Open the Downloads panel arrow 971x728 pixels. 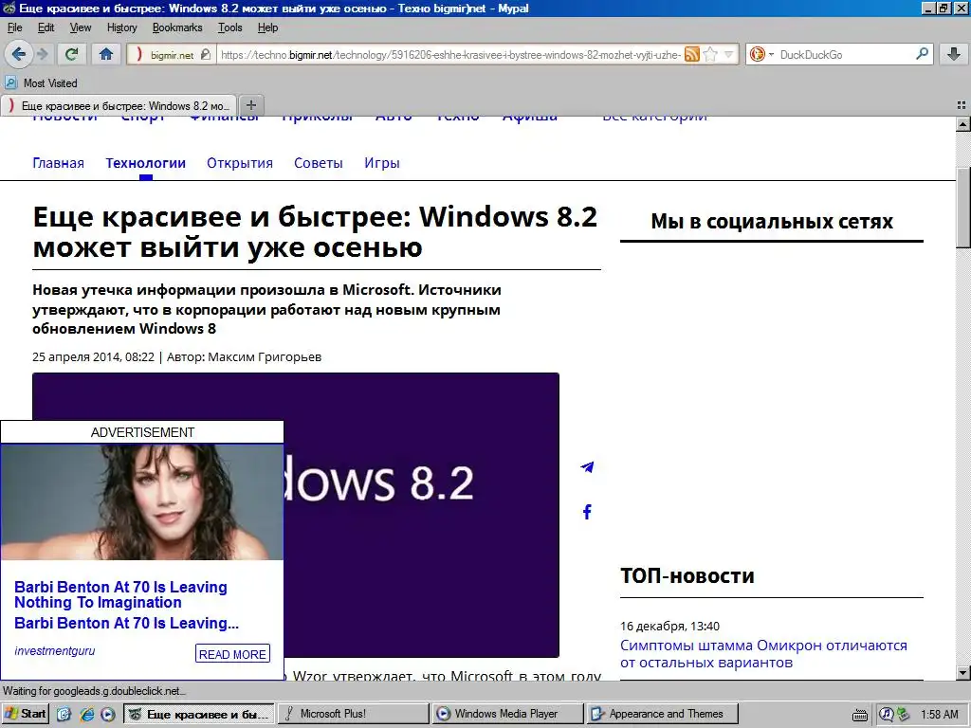pyautogui.click(x=954, y=54)
